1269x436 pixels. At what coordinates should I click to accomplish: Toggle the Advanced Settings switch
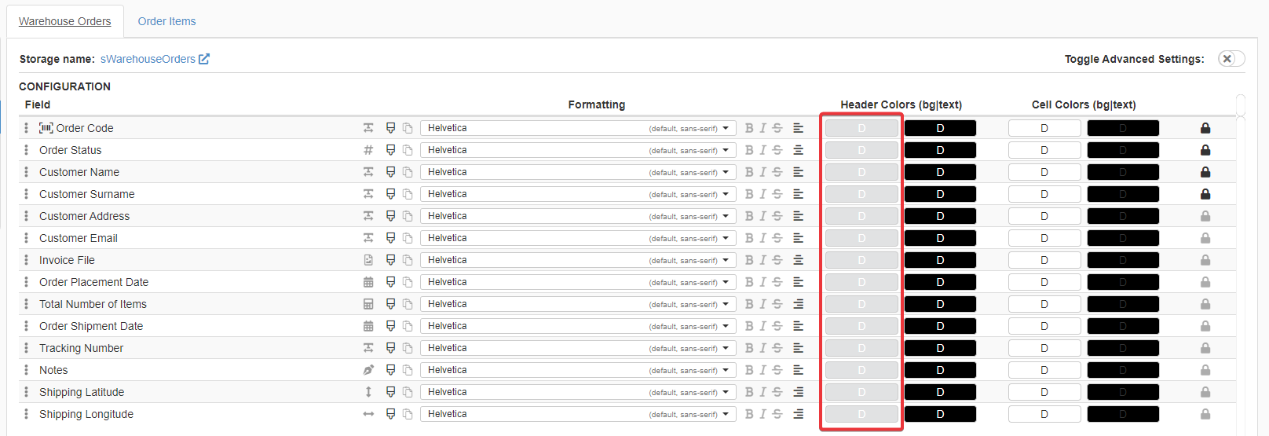[1230, 59]
